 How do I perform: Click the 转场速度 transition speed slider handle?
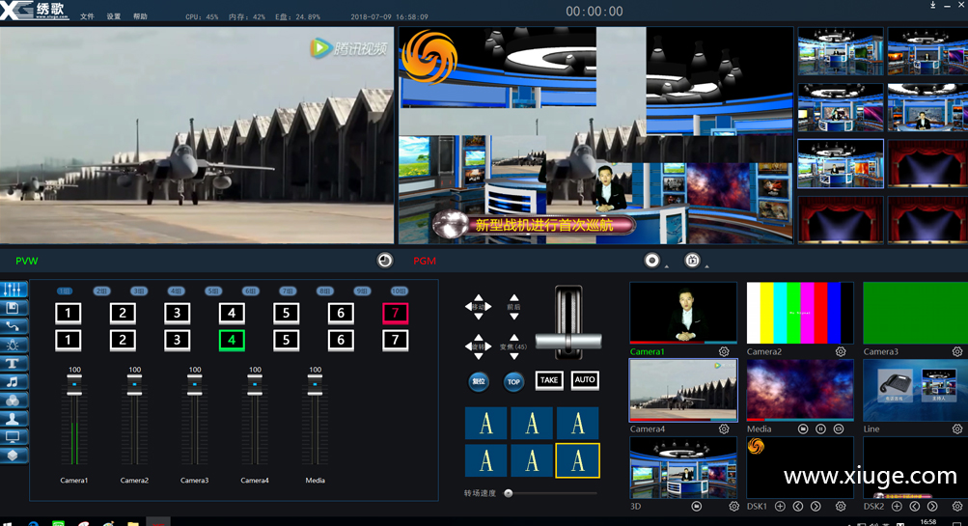pyautogui.click(x=509, y=493)
